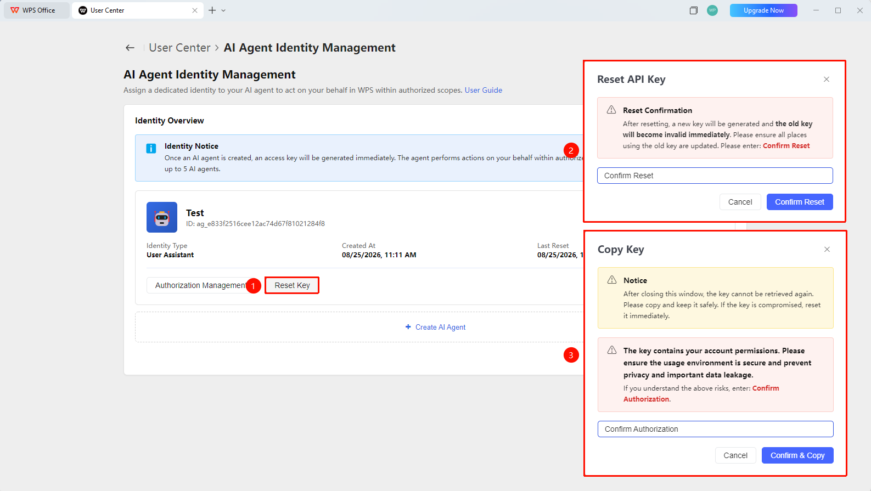
Task: Close the User Center tab
Action: (195, 10)
